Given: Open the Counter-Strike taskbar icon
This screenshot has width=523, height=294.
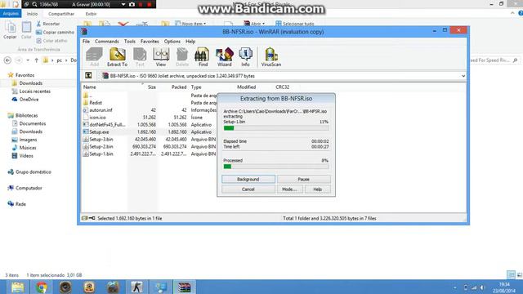Looking at the screenshot, I should coord(136,287).
